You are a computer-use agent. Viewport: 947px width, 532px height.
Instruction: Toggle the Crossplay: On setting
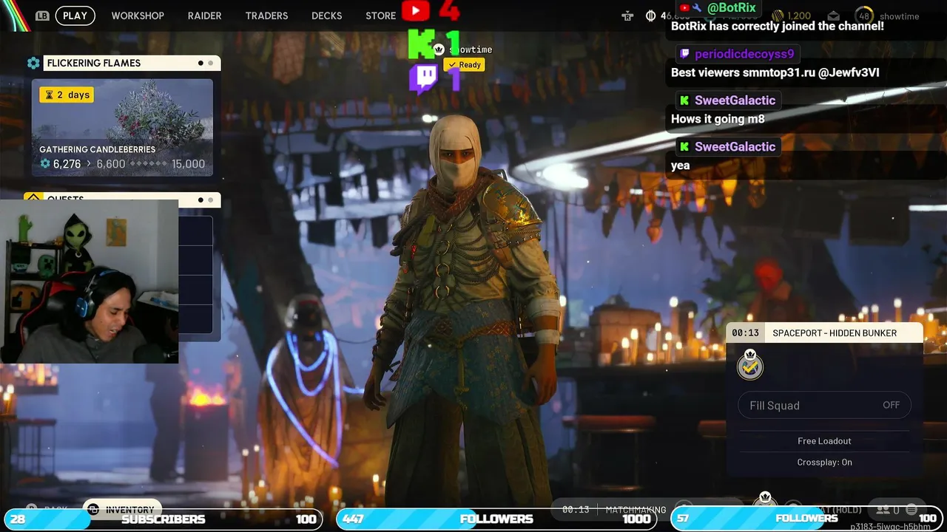[x=824, y=463]
